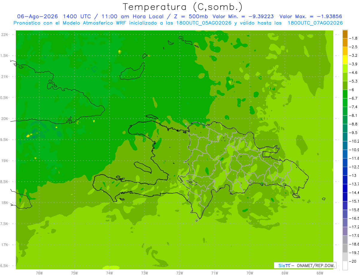Select the date text '06-Ago-2026'

click(38, 16)
